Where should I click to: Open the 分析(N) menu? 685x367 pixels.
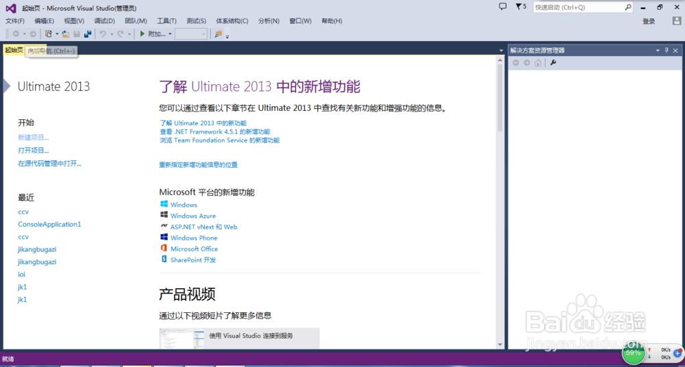click(x=269, y=21)
